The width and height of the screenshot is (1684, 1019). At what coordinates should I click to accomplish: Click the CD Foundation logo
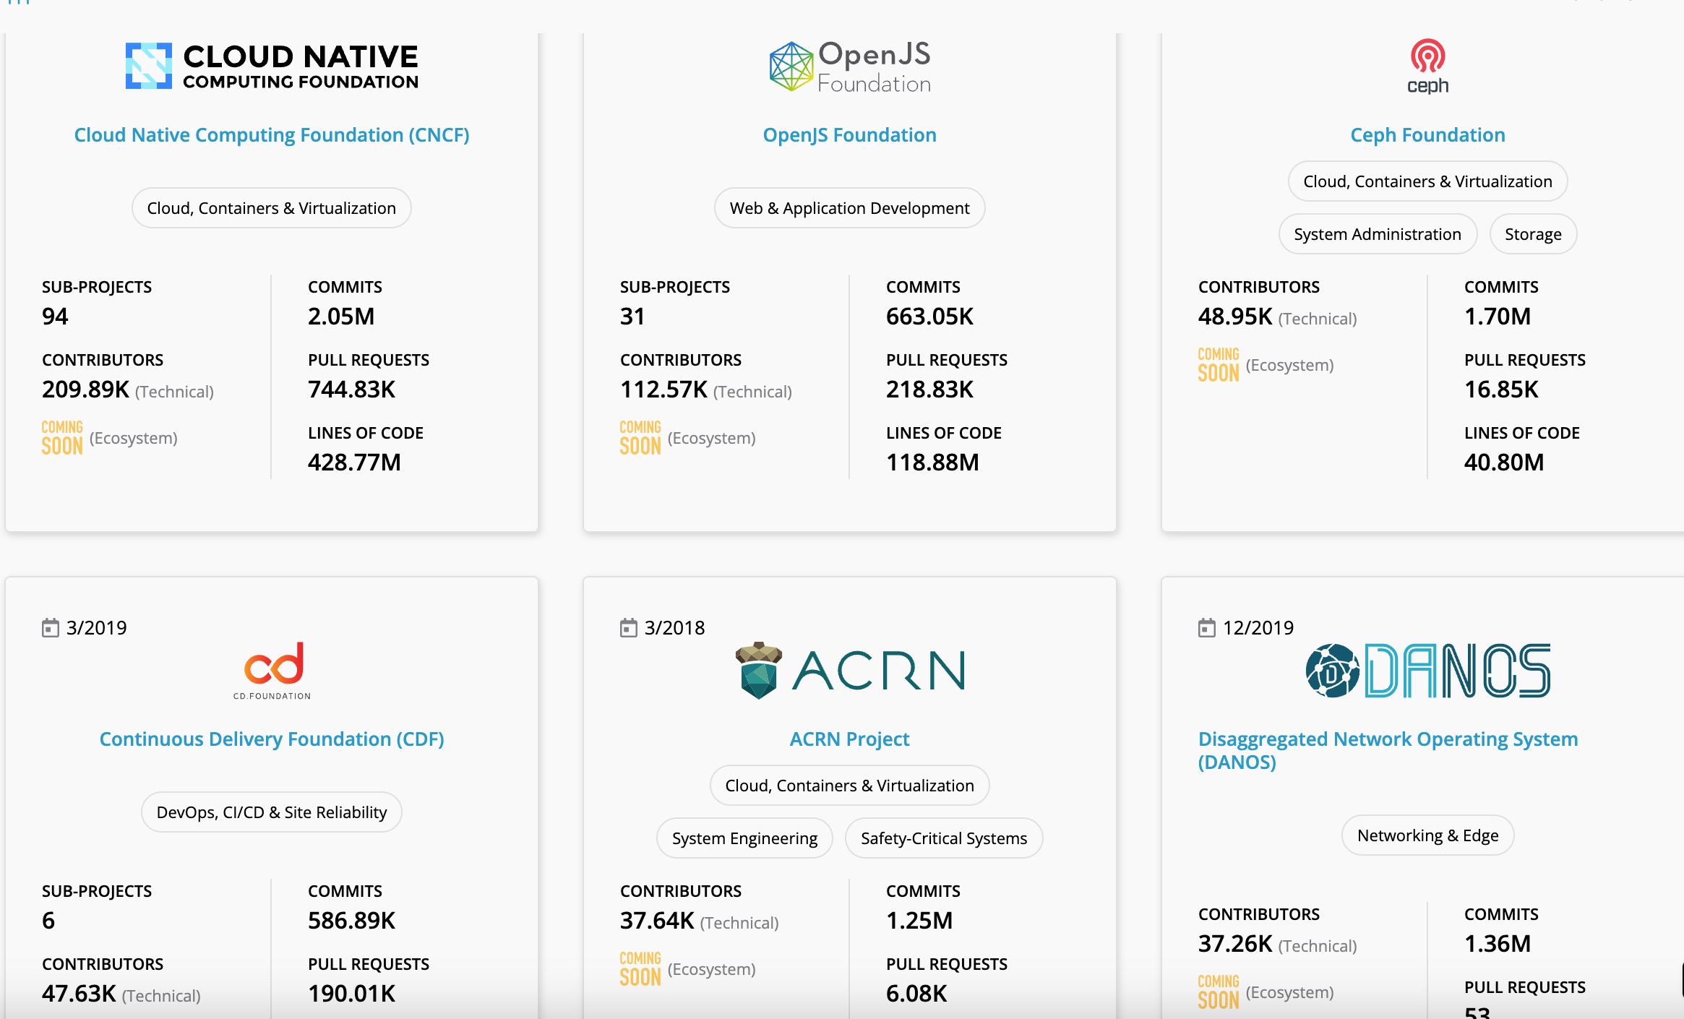click(272, 670)
